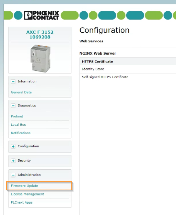Click the Phoenix Contact logo
Viewport: 176px width, 215px height.
[x=42, y=15]
